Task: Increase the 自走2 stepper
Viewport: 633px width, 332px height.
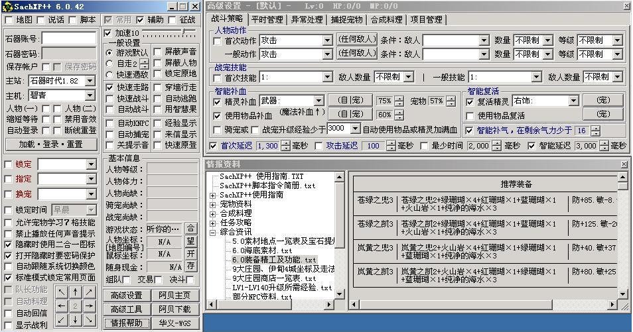Action: point(144,61)
